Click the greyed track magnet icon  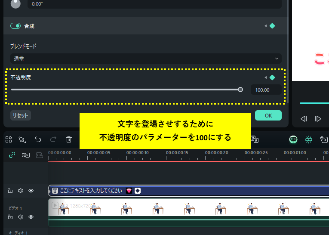pyautogui.click(x=40, y=155)
